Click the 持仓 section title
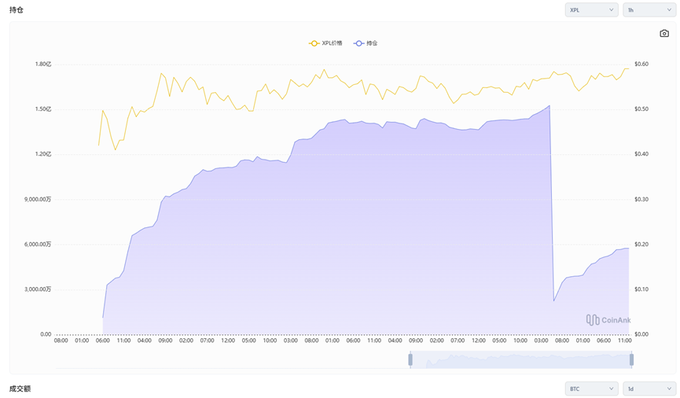The height and width of the screenshot is (398, 680). [17, 10]
